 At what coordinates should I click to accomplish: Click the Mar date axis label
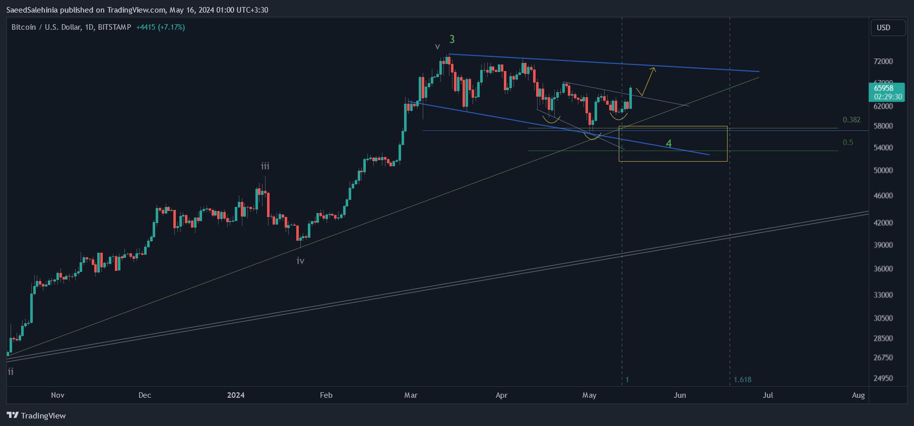[411, 395]
